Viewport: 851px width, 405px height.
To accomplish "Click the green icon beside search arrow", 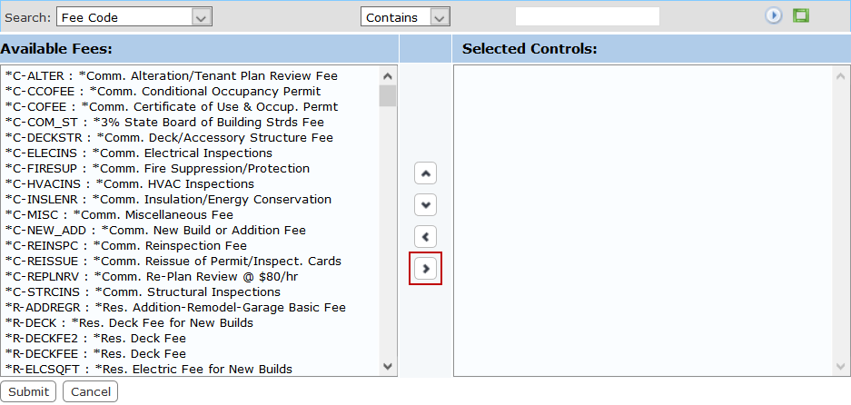I will point(800,16).
